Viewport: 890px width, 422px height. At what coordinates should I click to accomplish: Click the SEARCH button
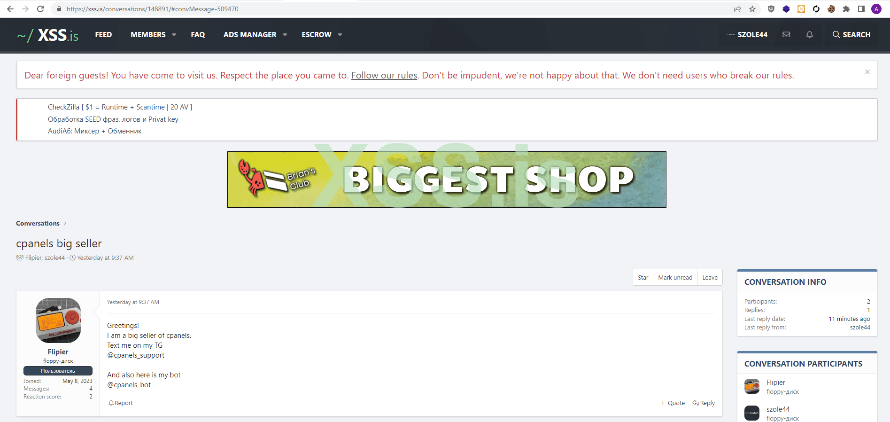click(851, 35)
